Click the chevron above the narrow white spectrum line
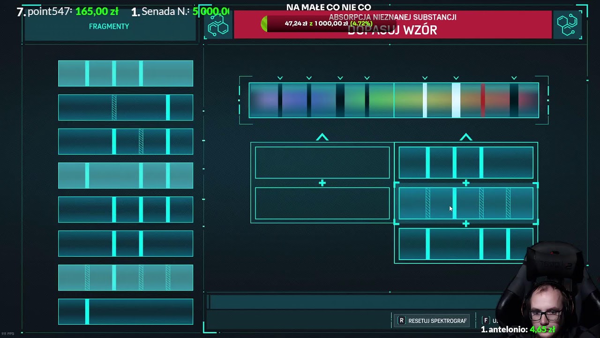This screenshot has width=600, height=338. tap(425, 78)
